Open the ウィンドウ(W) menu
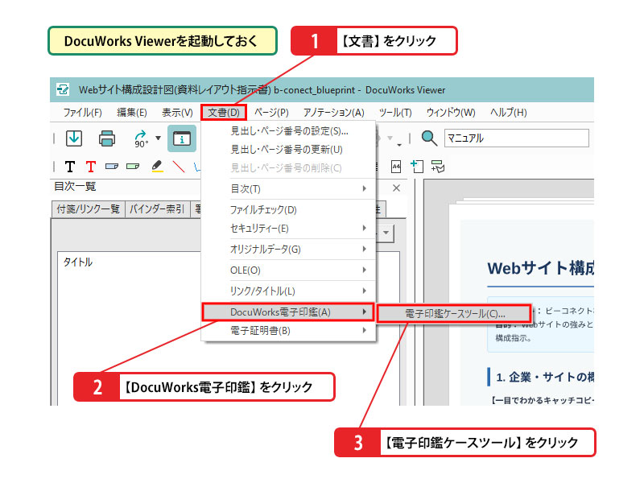Viewport: 644px width, 483px height. 451,112
